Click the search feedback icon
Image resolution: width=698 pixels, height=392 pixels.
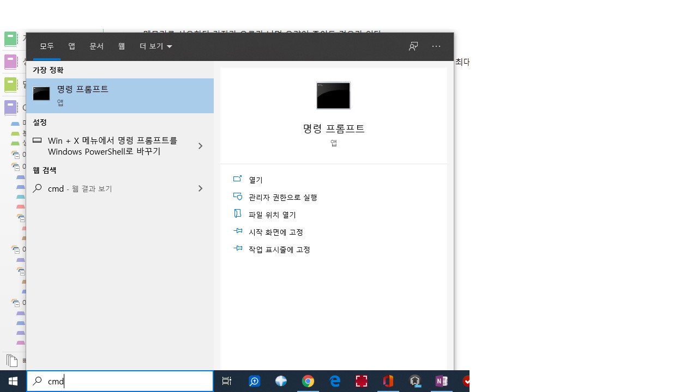pos(413,46)
